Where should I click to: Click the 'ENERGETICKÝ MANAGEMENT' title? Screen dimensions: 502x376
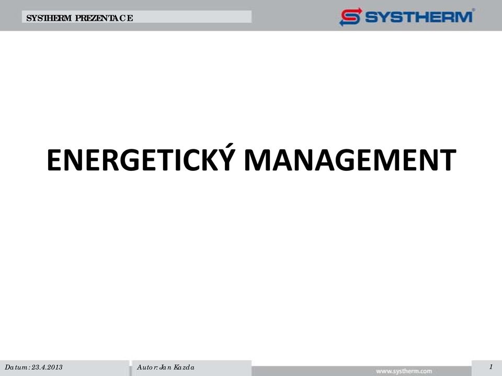click(x=252, y=158)
